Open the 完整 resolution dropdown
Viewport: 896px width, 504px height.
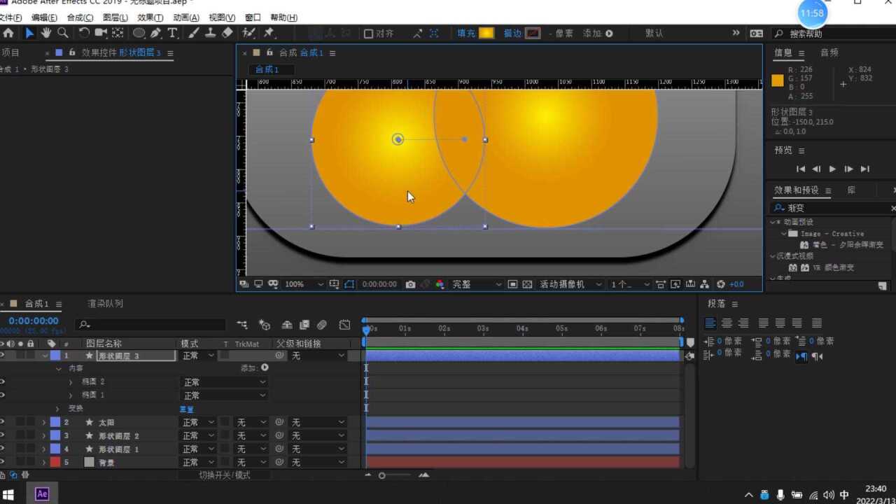click(477, 284)
